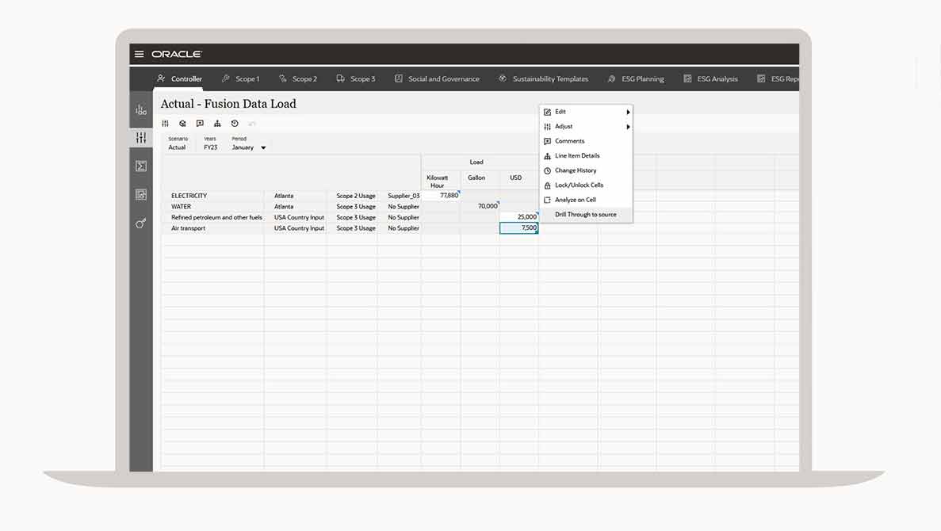Click the adjust sliders icon in form toolbar
This screenshot has height=531, width=941.
(166, 124)
